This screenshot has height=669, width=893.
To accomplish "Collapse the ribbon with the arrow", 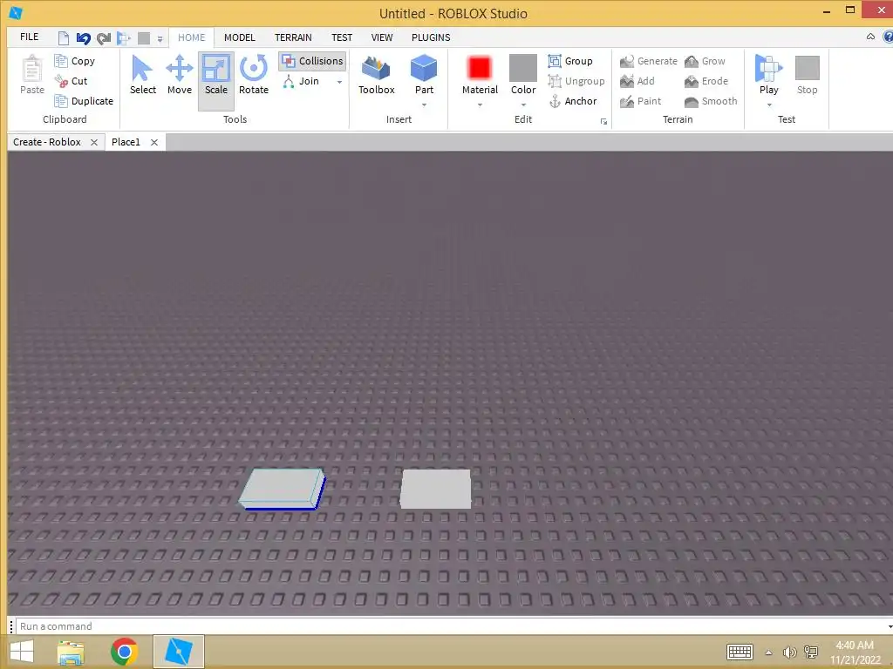I will [870, 37].
